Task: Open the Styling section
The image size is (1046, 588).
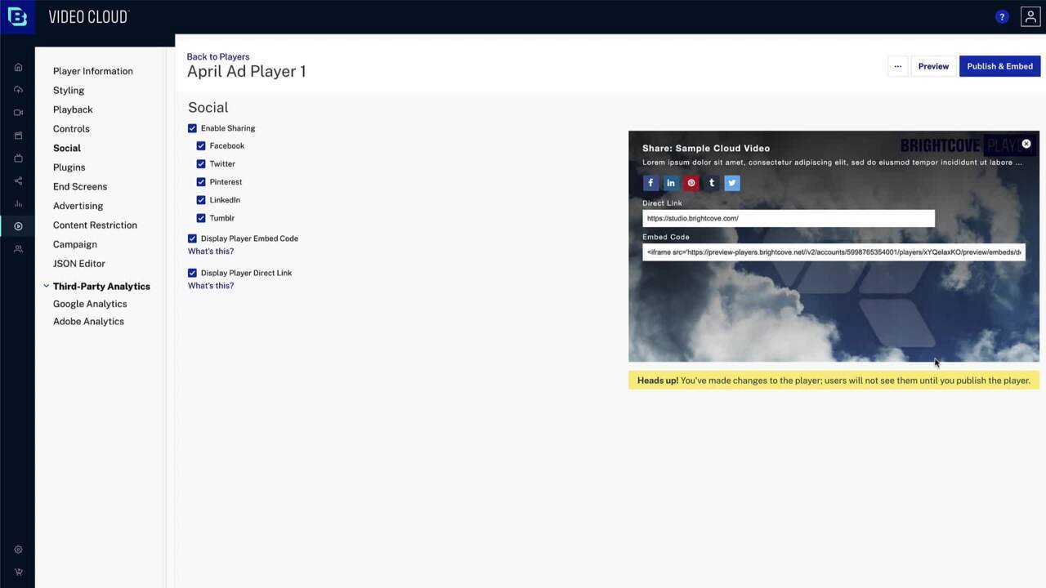Action: coord(69,91)
